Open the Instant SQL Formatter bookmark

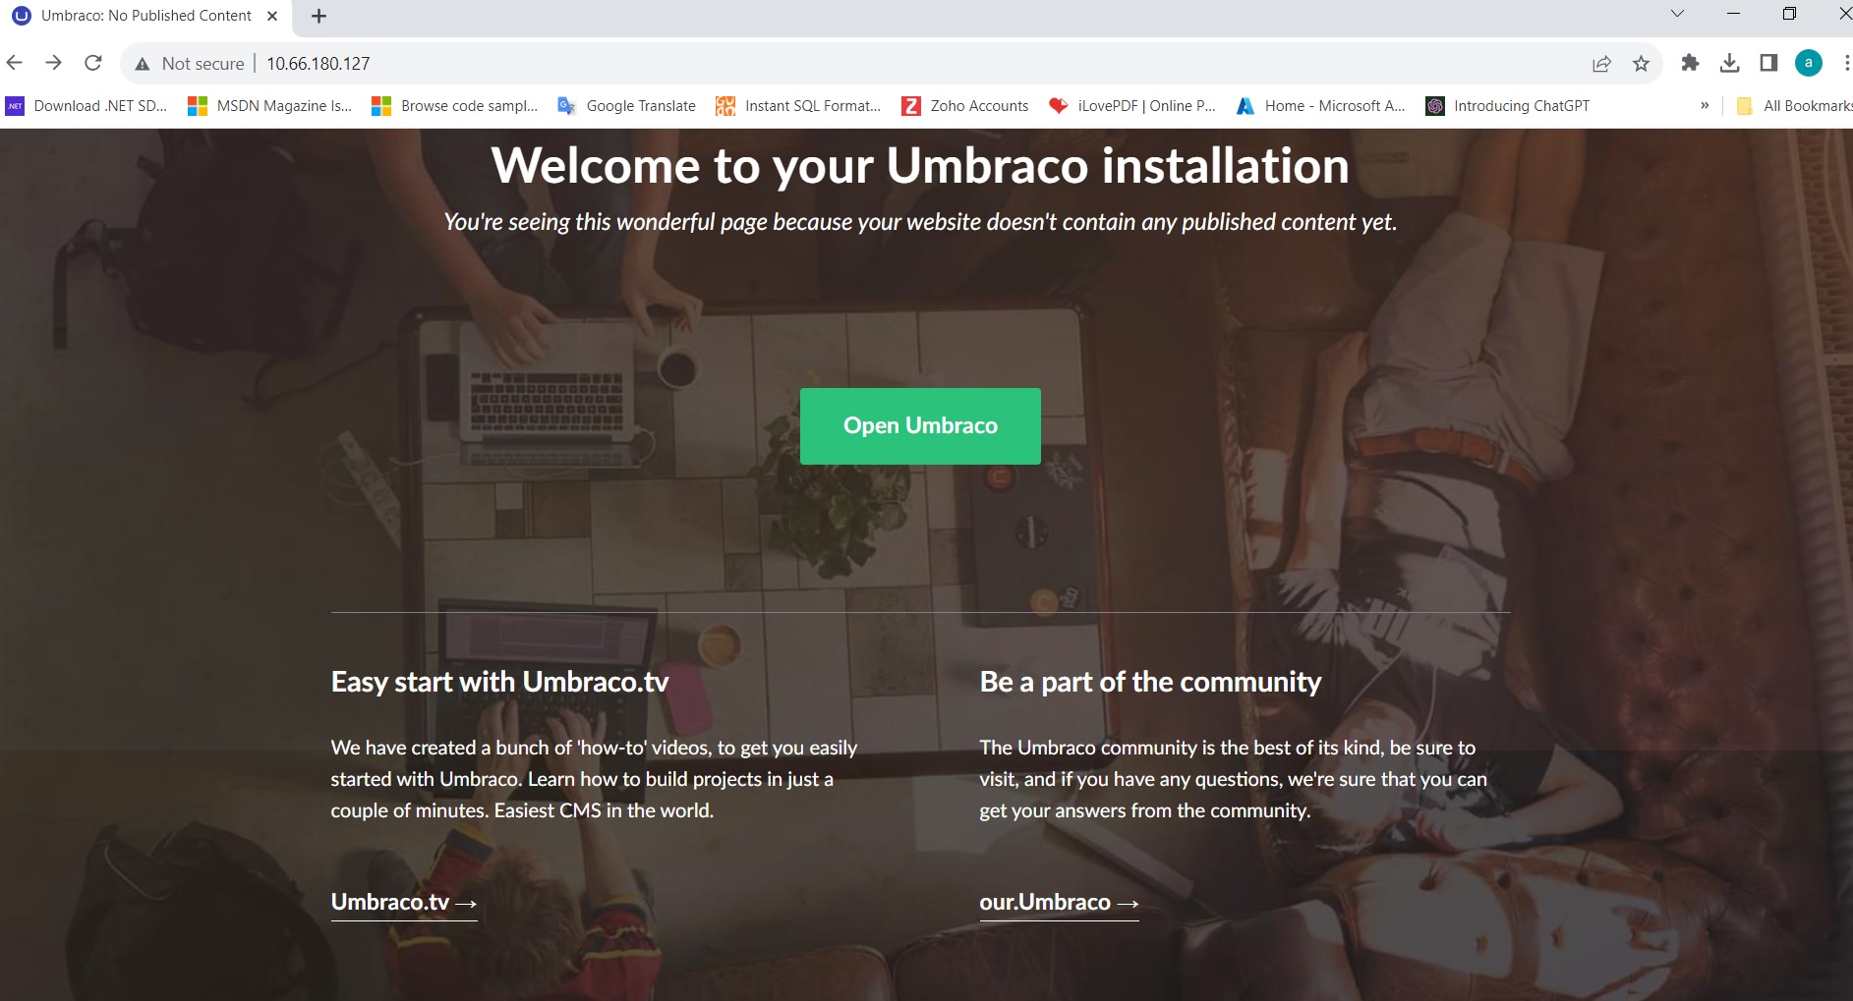tap(798, 106)
